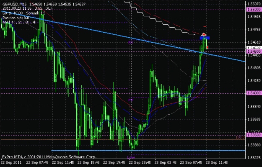The height and width of the screenshot is (167, 262).
Task: Click the 1.53840 price axis label
Action: tap(254, 106)
